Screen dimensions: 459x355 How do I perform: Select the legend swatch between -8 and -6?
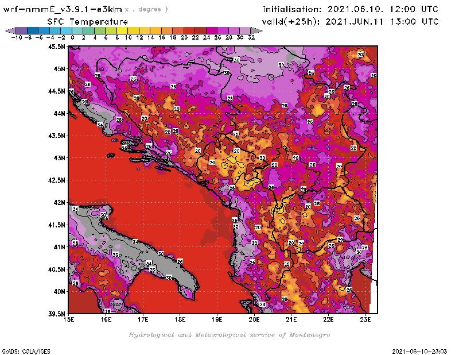33,31
